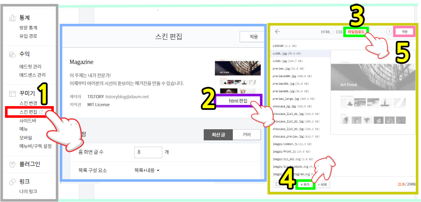The image size is (421, 202).
Task: Click the 수익 coins icon
Action: point(12,54)
